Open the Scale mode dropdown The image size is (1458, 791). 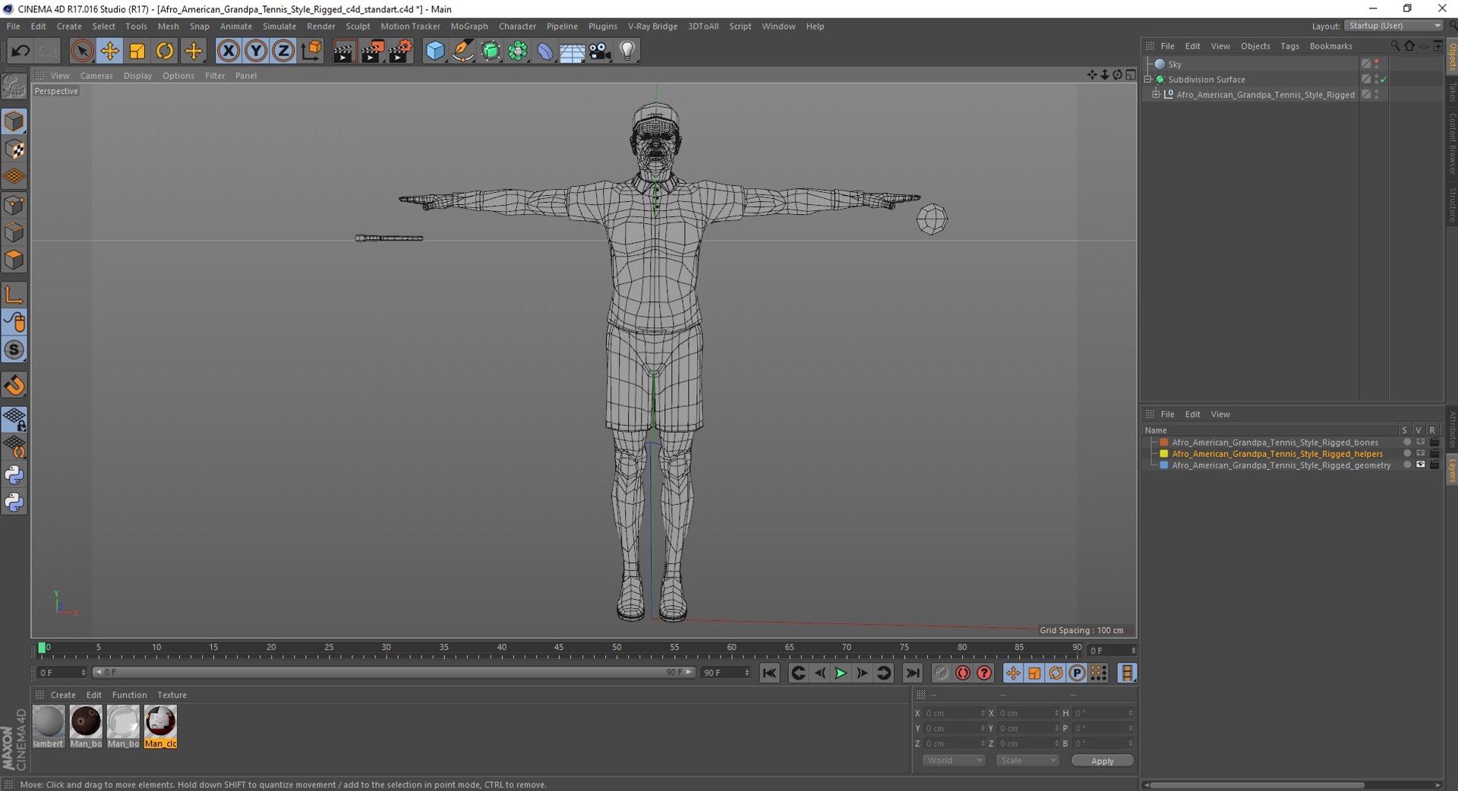tap(1027, 761)
